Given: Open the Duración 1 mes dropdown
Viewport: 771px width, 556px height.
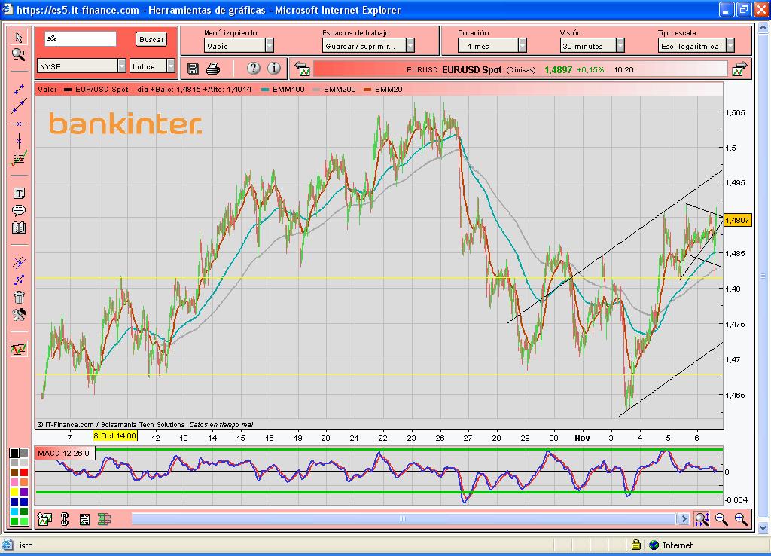Looking at the screenshot, I should tap(492, 46).
